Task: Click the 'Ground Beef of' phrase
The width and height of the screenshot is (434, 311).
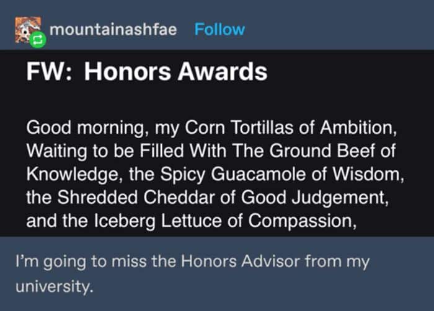Action: 333,151
